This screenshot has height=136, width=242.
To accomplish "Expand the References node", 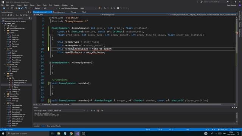I will (5, 26).
